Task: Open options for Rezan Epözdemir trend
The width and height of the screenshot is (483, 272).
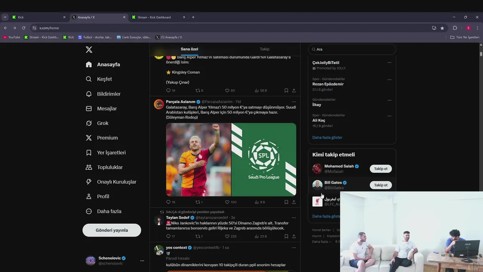Action: tap(389, 80)
